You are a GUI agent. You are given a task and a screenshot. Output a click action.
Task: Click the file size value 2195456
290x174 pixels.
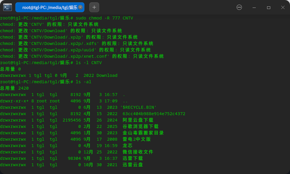tap(72, 120)
